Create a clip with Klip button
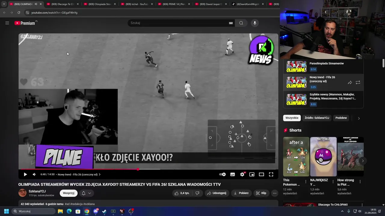 coord(261,193)
